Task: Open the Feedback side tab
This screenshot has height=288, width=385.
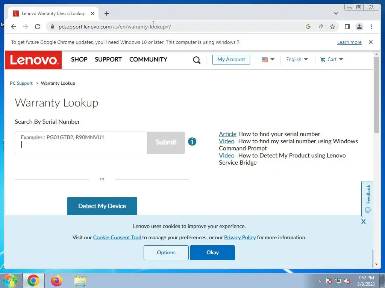Action: pos(368,199)
